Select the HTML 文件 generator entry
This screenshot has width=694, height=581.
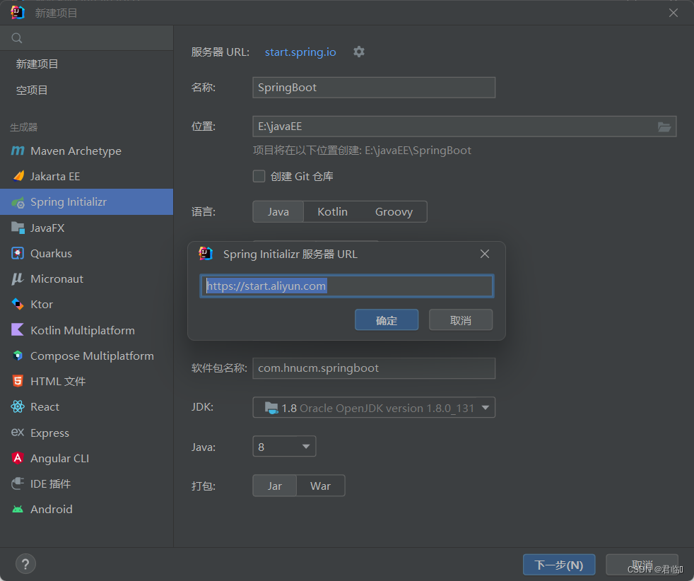coord(86,382)
